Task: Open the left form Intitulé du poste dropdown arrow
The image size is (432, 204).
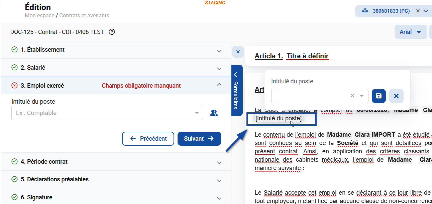Action: pos(197,113)
